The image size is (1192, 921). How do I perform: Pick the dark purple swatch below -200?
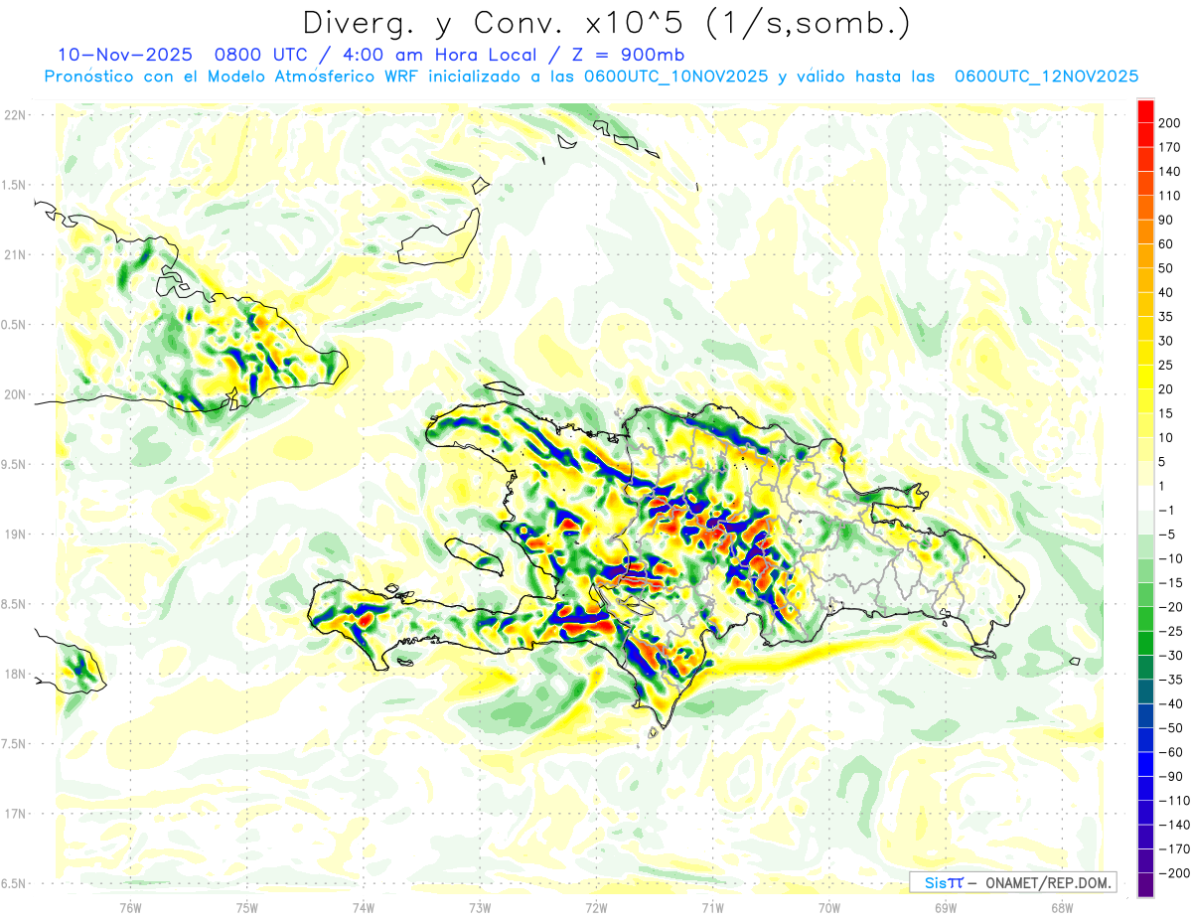click(x=1145, y=884)
